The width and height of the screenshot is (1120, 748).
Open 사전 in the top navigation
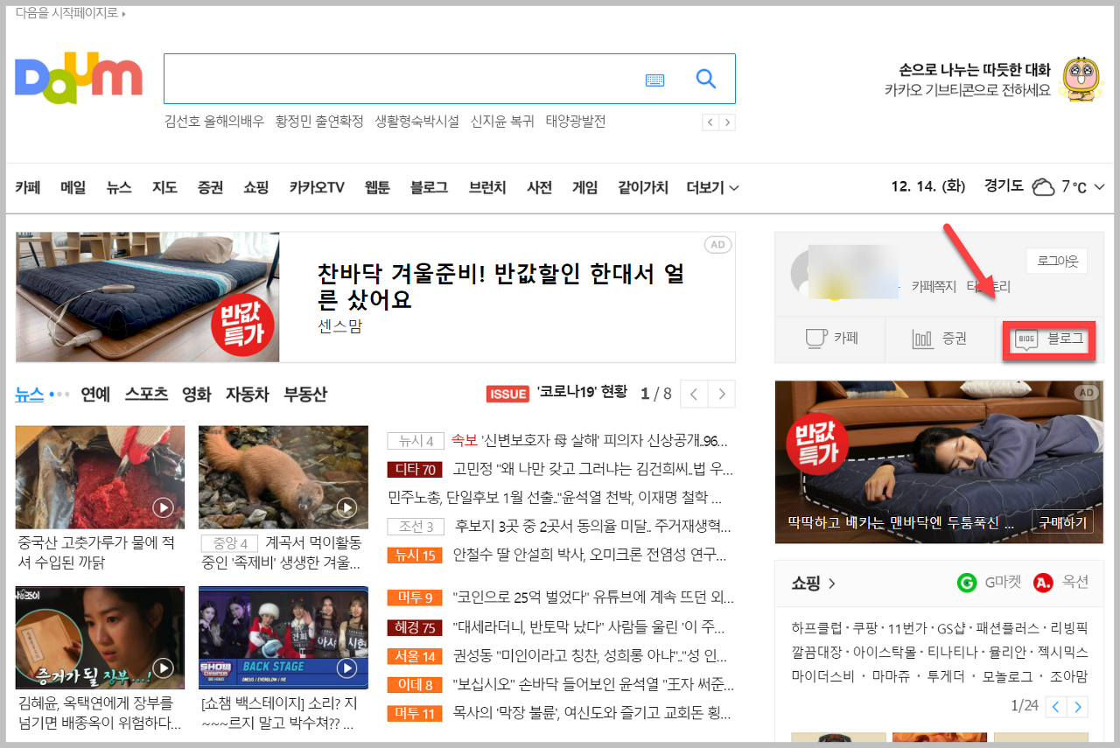coord(539,187)
